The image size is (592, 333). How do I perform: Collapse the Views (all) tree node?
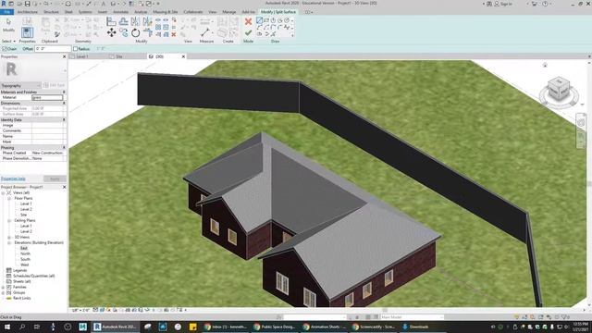click(x=3, y=192)
